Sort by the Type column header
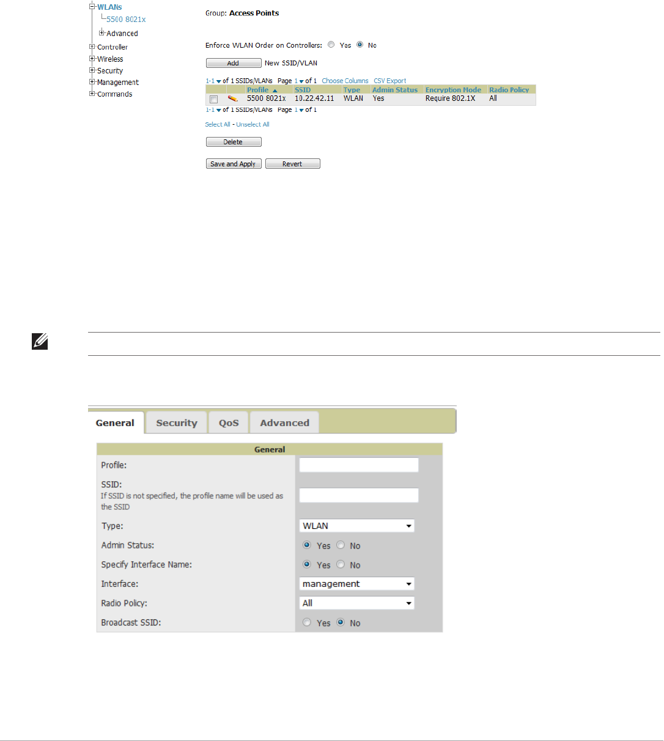 [352, 90]
